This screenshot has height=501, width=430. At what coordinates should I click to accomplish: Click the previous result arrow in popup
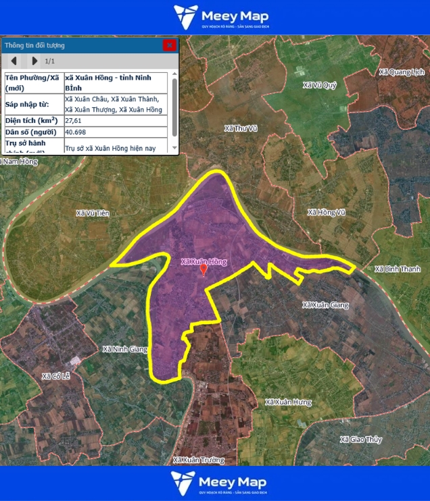click(14, 61)
